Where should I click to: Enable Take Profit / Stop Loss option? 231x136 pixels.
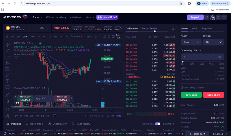coord(193,88)
